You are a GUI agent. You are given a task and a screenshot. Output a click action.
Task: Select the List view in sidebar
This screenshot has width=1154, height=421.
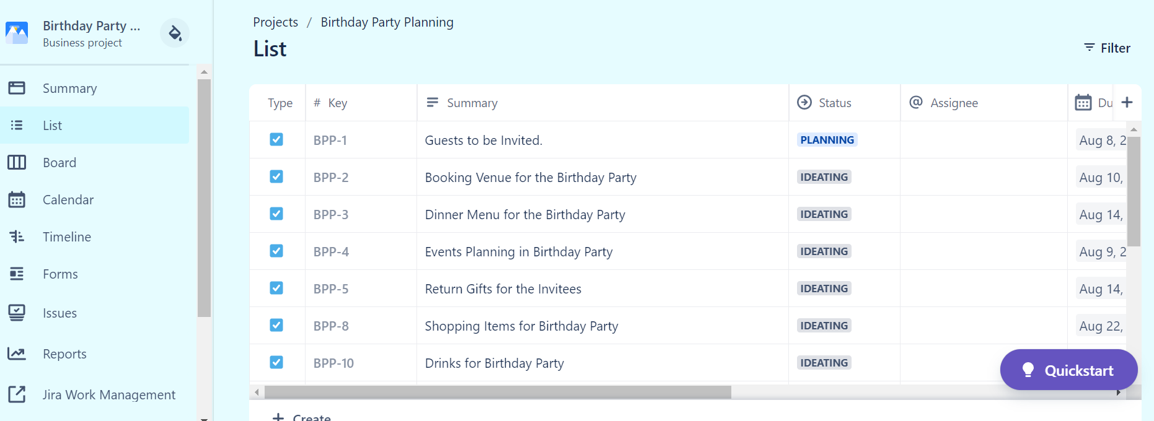95,125
